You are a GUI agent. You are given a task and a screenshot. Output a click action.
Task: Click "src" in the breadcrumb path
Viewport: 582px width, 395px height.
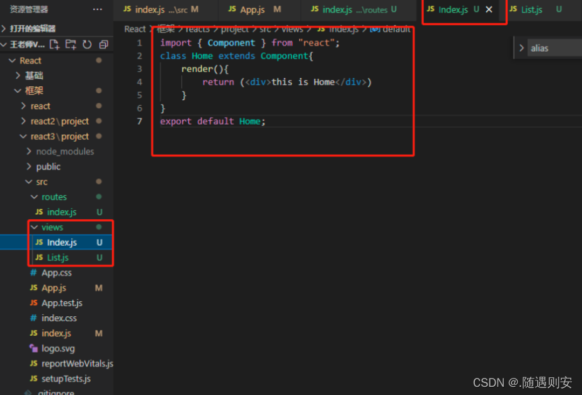[265, 29]
